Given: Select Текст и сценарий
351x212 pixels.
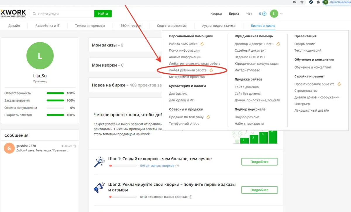Looking at the screenshot, I should (x=308, y=51).
